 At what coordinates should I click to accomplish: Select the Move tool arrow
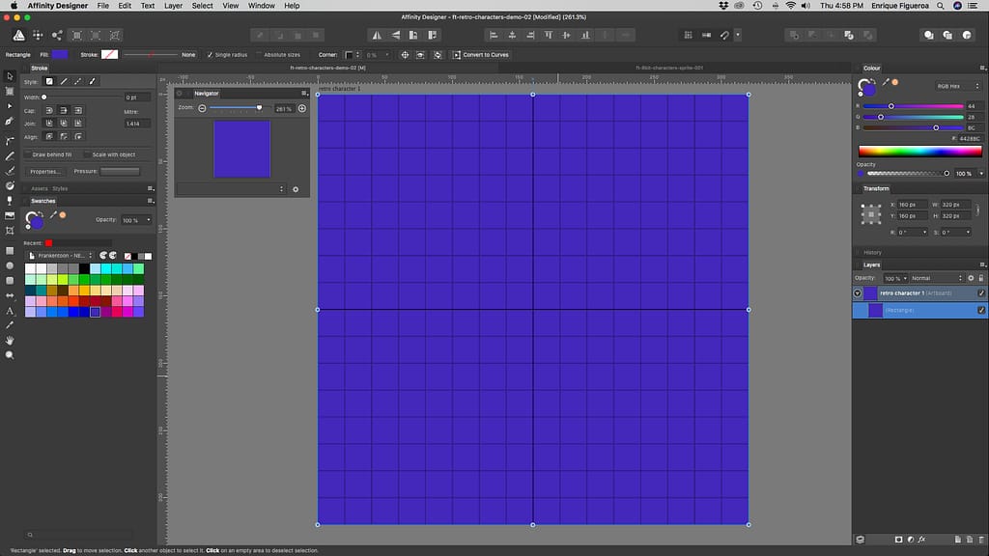tap(10, 76)
